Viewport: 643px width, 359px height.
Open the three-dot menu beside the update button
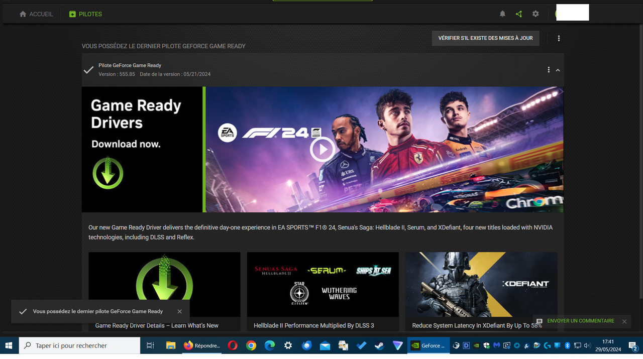click(x=559, y=38)
